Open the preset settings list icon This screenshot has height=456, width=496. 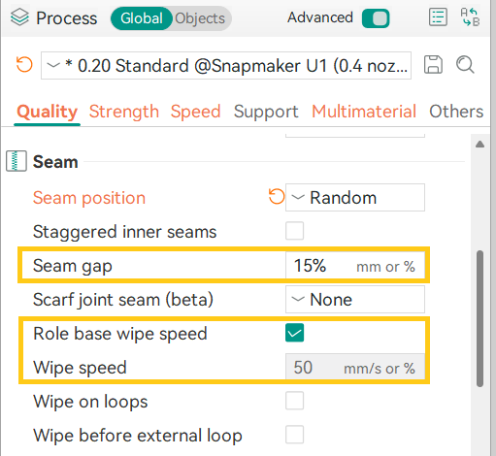(x=438, y=17)
